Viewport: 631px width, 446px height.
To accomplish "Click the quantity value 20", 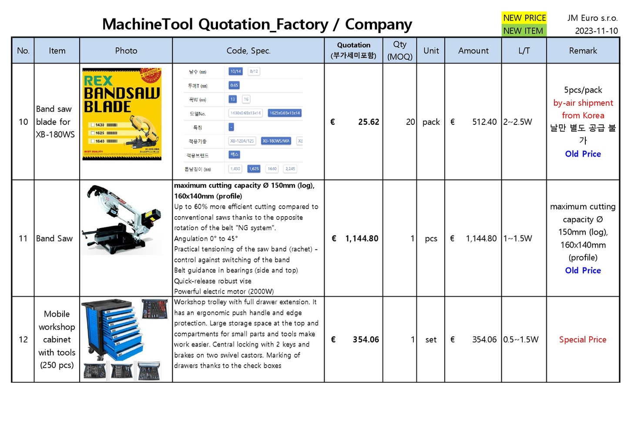I will click(x=410, y=122).
